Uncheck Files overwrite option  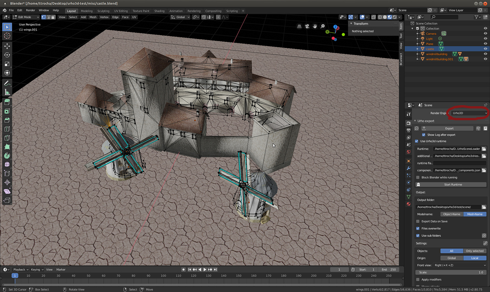418,228
